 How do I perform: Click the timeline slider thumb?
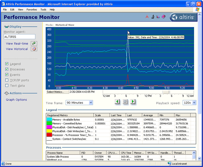(x=166, y=92)
